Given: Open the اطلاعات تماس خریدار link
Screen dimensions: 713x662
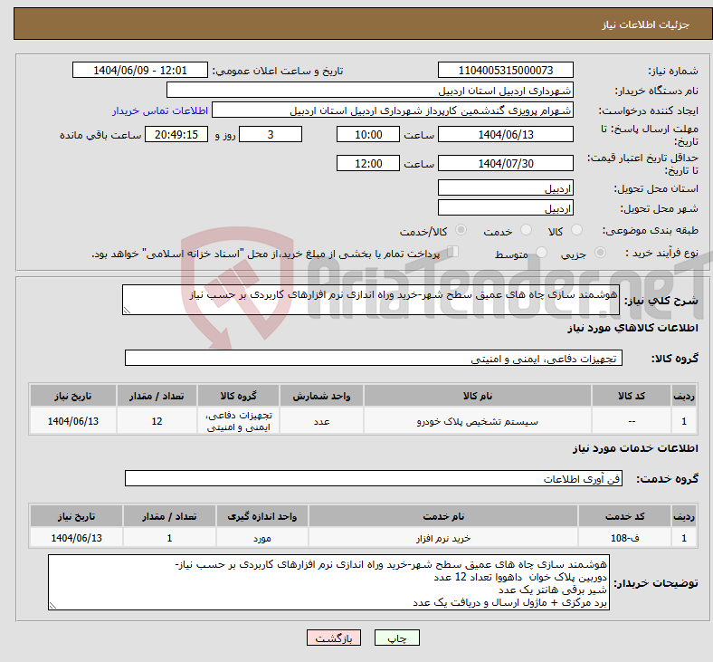Looking at the screenshot, I should click(160, 110).
